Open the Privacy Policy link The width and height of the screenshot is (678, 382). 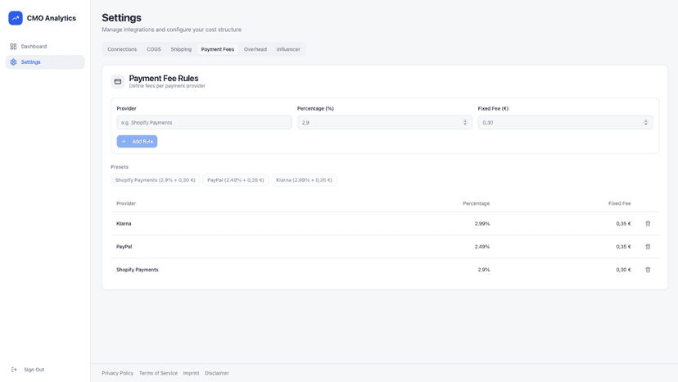click(x=118, y=373)
